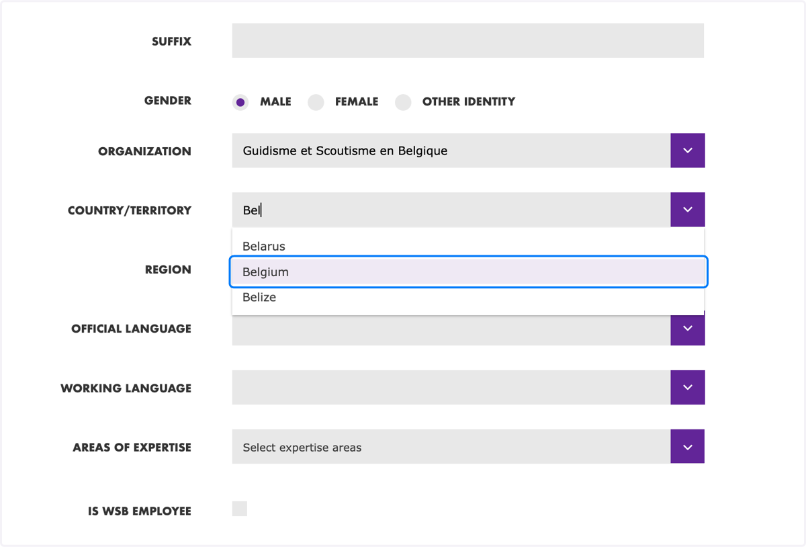
Task: Click the Organization field showing Guidisme et Scoutisme
Action: [451, 151]
